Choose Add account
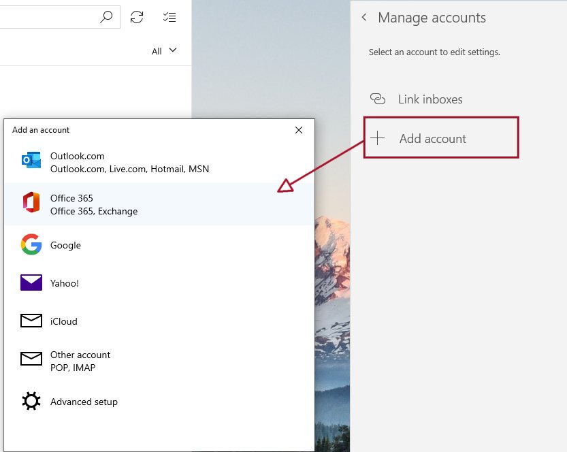567x452 pixels. click(x=441, y=138)
